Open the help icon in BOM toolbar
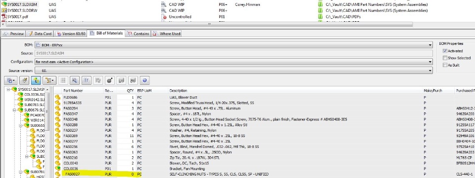This screenshot has width=475, height=178. [x=145, y=80]
